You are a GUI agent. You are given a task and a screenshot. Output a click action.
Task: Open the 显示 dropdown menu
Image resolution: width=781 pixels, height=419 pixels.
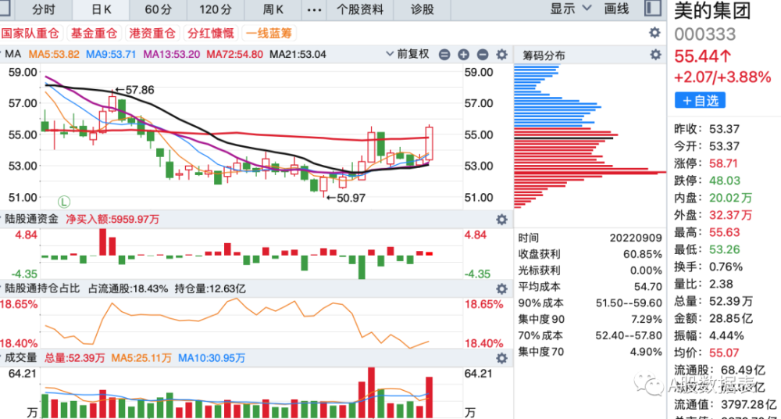(x=571, y=9)
